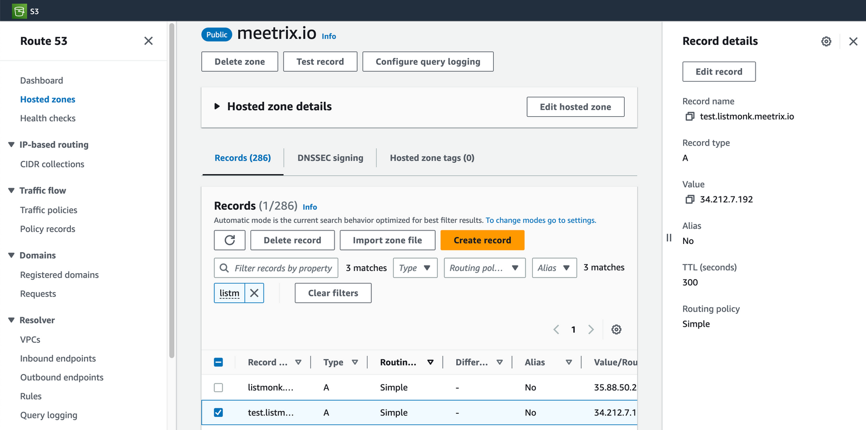This screenshot has width=866, height=430.
Task: Open VPCs in navigation
Action: [x=30, y=340]
